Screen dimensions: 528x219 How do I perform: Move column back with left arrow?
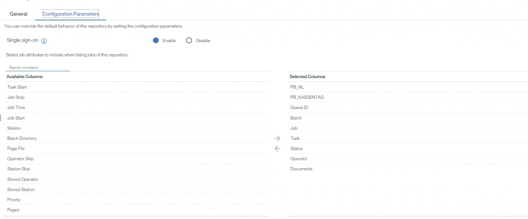point(277,149)
